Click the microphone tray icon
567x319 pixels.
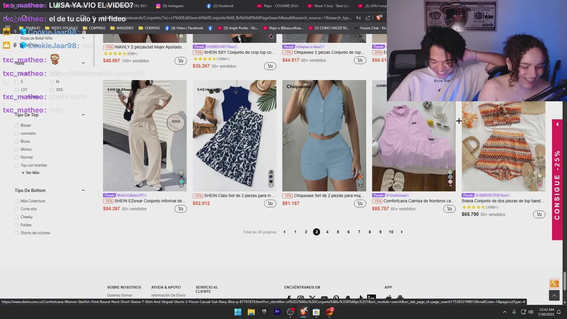tap(514, 312)
